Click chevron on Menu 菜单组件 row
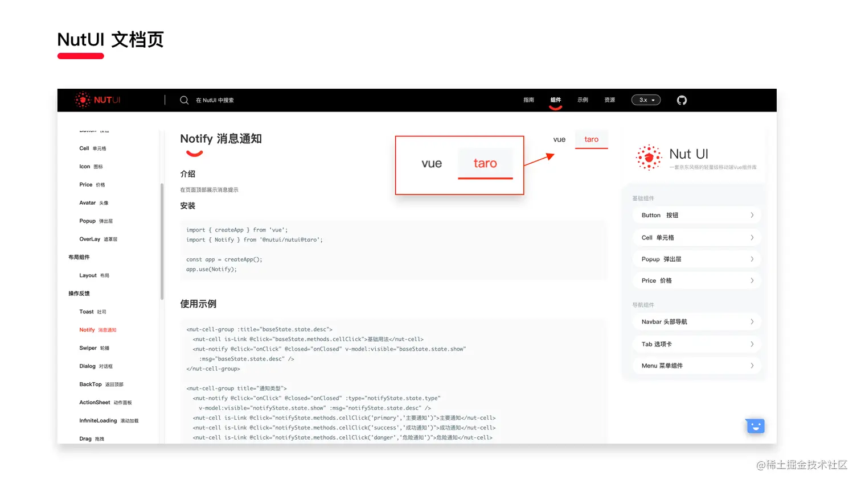This screenshot has height=484, width=861. point(752,366)
